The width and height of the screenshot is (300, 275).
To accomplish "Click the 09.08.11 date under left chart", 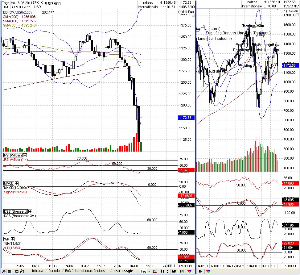I will [x=186, y=266].
